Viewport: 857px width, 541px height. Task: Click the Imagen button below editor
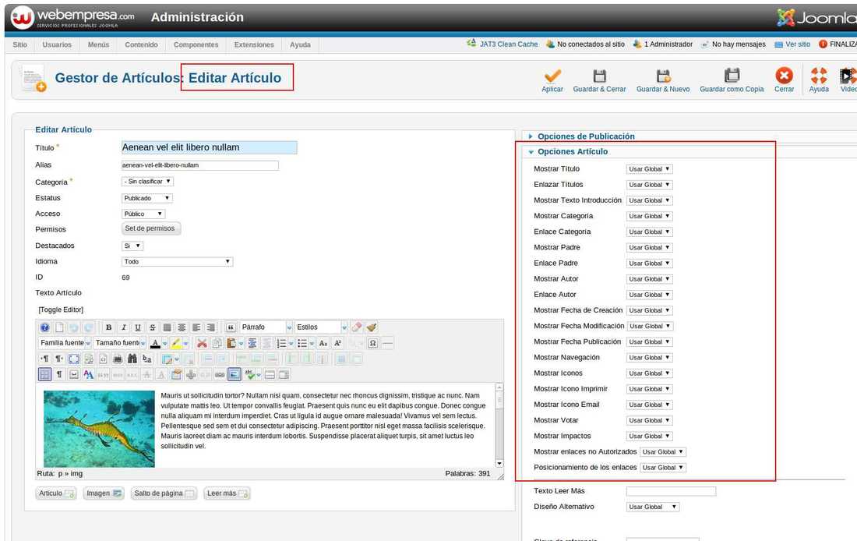(104, 493)
